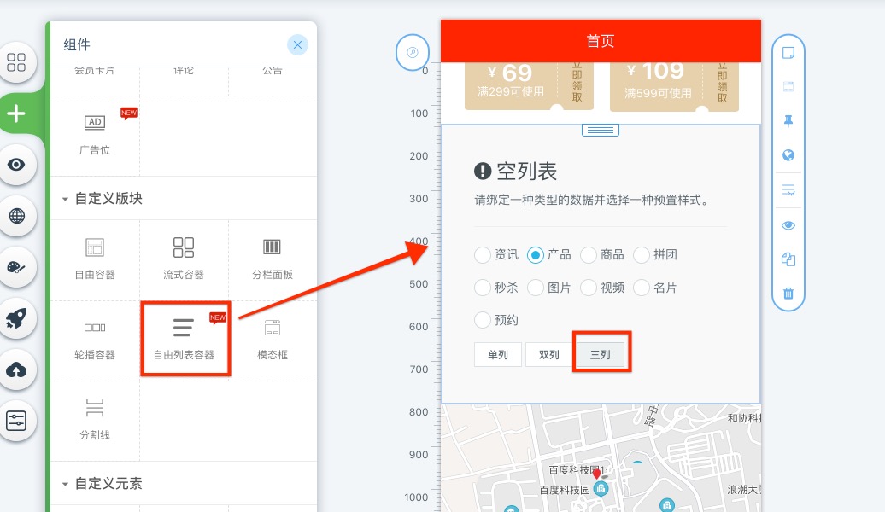Delete element using the trash icon
Image resolution: width=885 pixels, height=512 pixels.
788,294
